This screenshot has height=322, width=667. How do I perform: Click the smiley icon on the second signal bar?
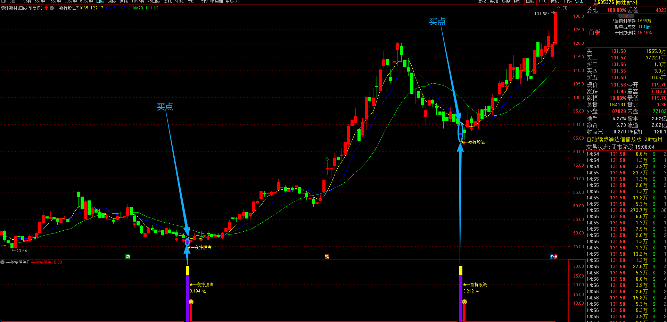464,302
